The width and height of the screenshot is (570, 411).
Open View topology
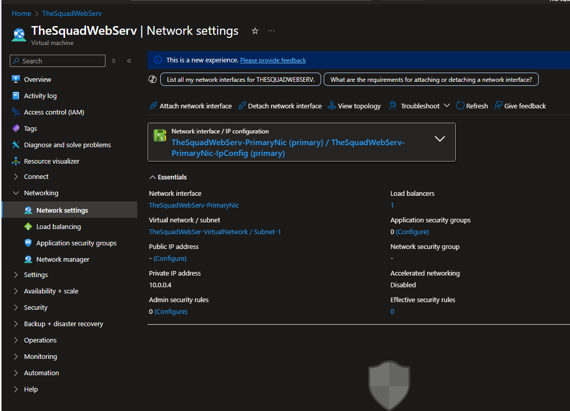coord(354,106)
